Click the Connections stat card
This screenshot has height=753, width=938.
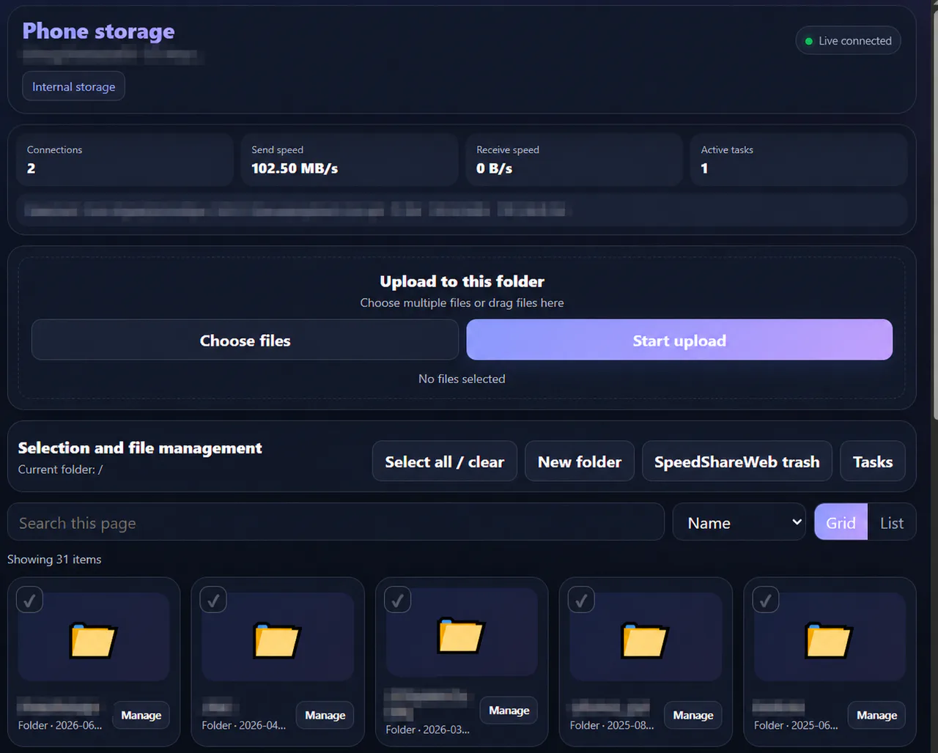(x=125, y=159)
